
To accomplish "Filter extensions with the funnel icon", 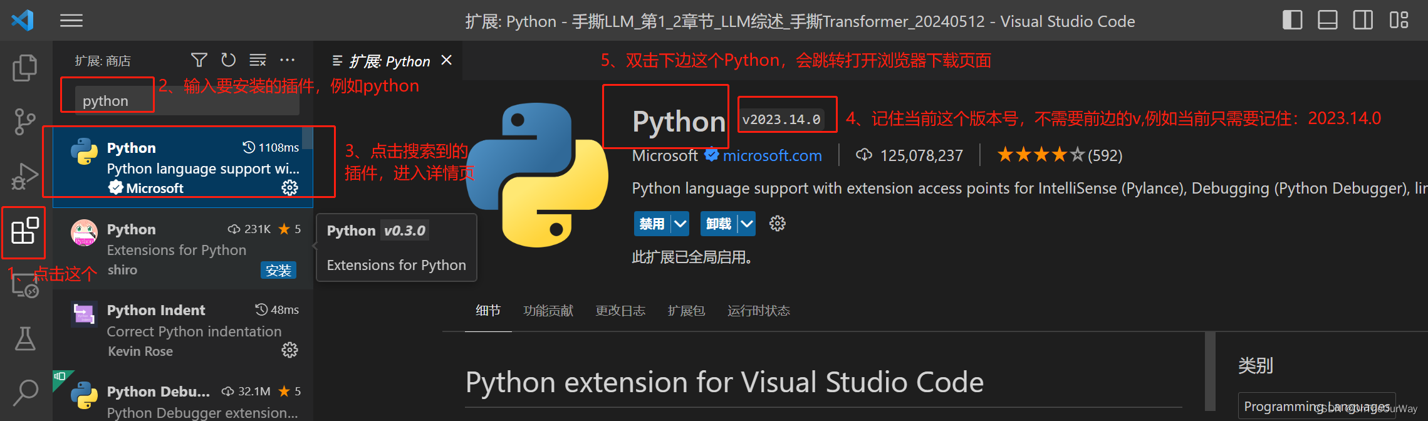I will [199, 60].
